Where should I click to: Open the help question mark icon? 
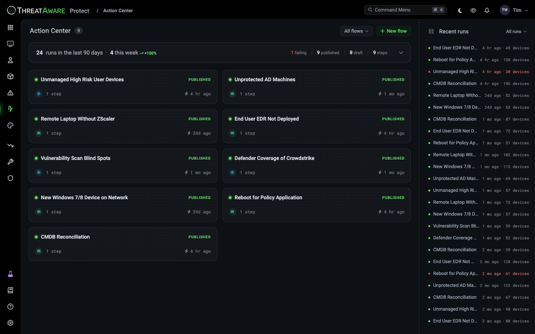(10, 307)
